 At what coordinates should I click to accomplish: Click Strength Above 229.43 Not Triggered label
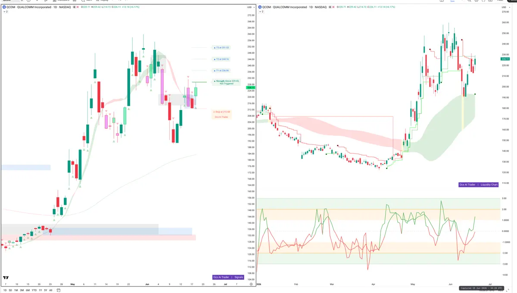(226, 82)
